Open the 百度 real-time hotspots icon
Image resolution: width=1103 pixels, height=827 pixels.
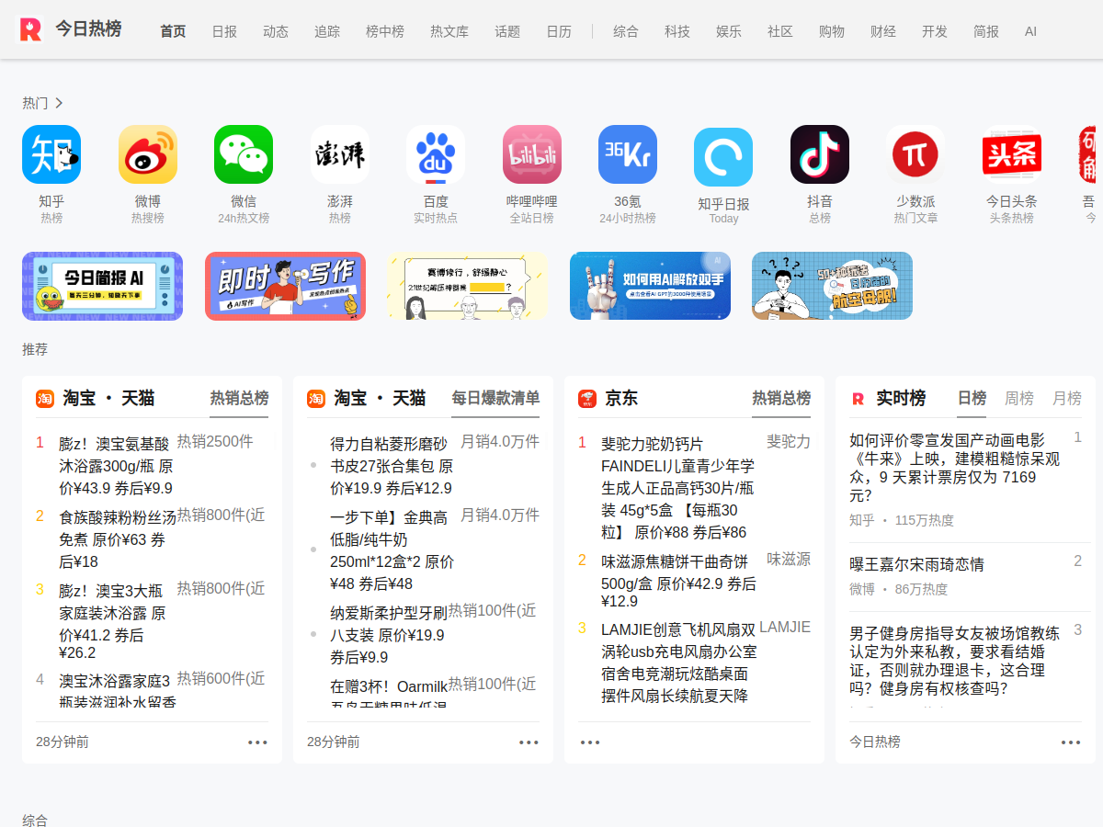[x=436, y=154]
